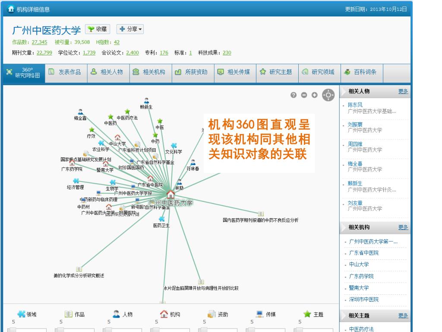Click the 文化科学 puzzle node icon

(x=174, y=146)
